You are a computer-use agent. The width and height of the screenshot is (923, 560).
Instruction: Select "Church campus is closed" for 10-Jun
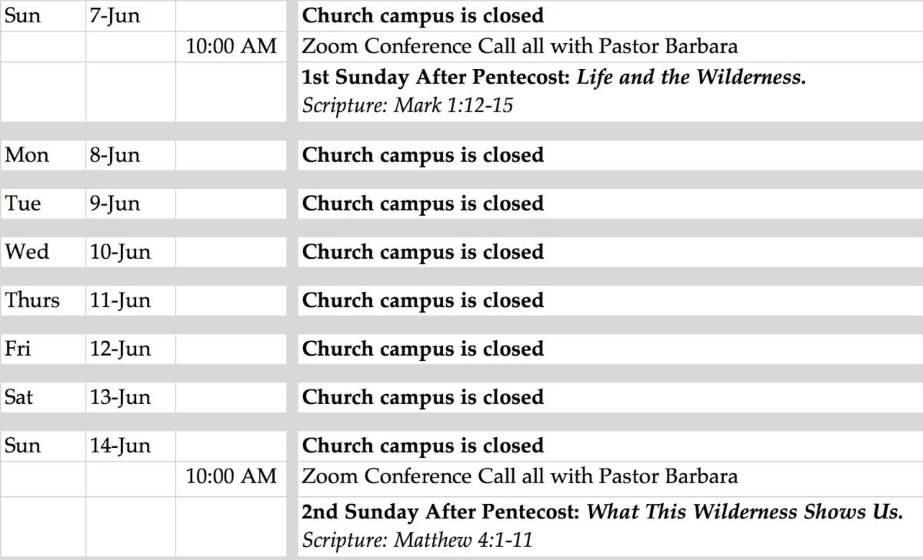(422, 252)
